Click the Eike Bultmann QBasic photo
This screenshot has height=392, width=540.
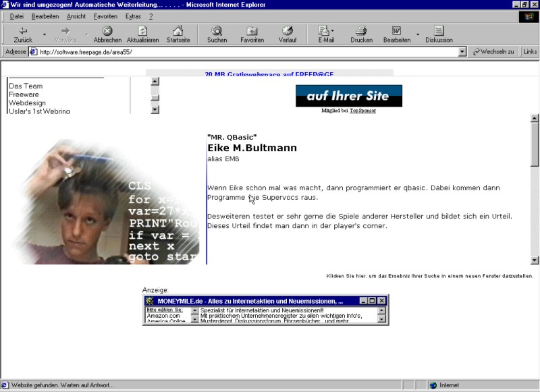(107, 202)
